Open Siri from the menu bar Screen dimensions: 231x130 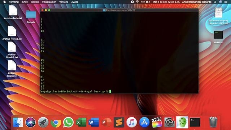point(221,2)
